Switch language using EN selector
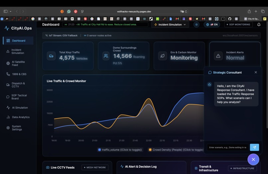Screen dimensions: 268x174 [x=212, y=25]
